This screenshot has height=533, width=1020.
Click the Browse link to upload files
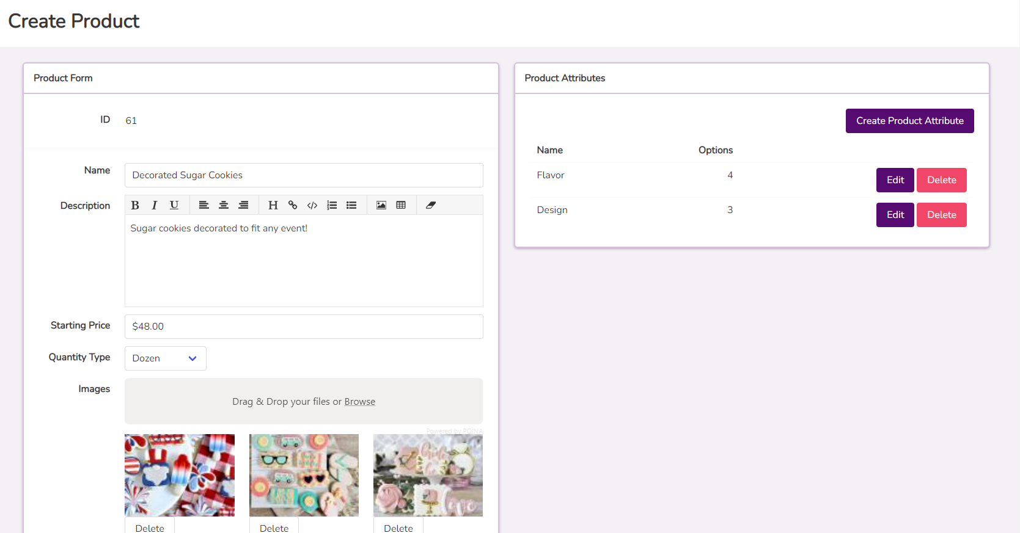(359, 402)
